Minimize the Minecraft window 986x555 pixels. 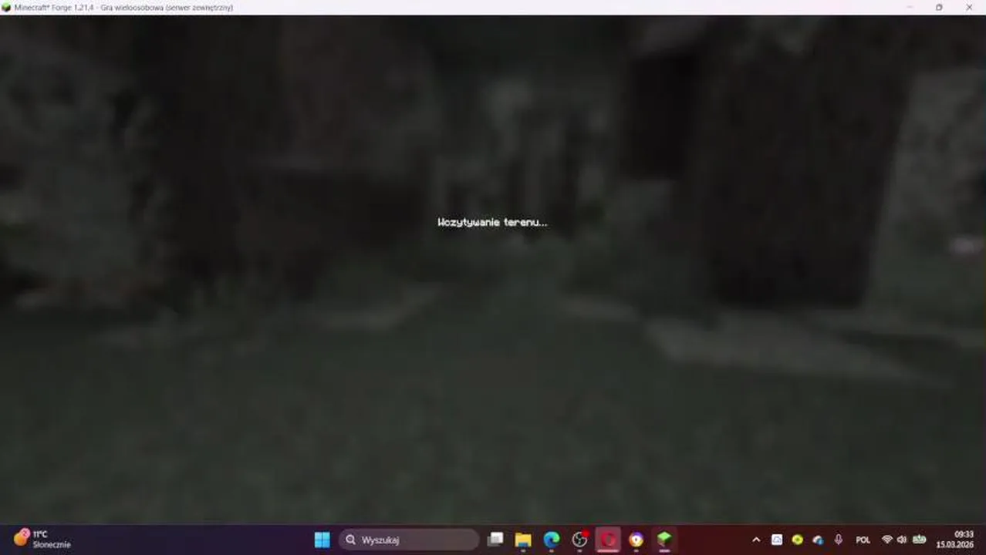click(x=909, y=7)
